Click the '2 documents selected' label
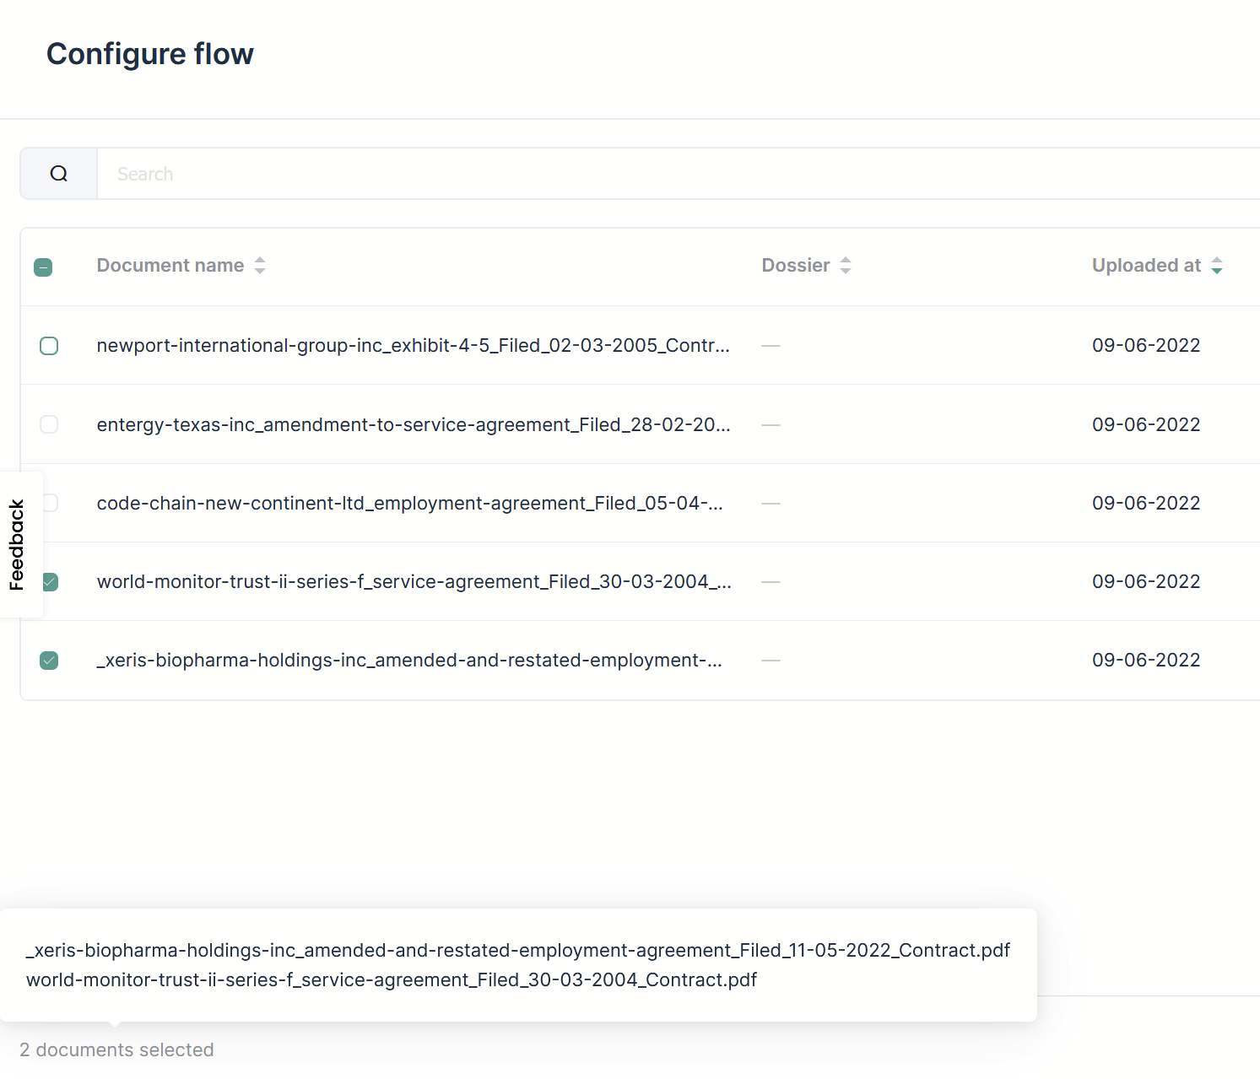 point(116,1050)
